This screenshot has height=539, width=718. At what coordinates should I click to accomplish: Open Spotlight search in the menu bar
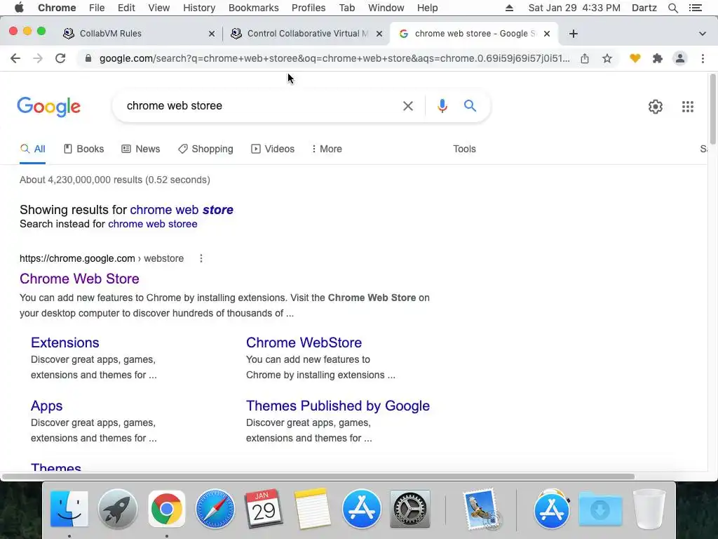(672, 8)
